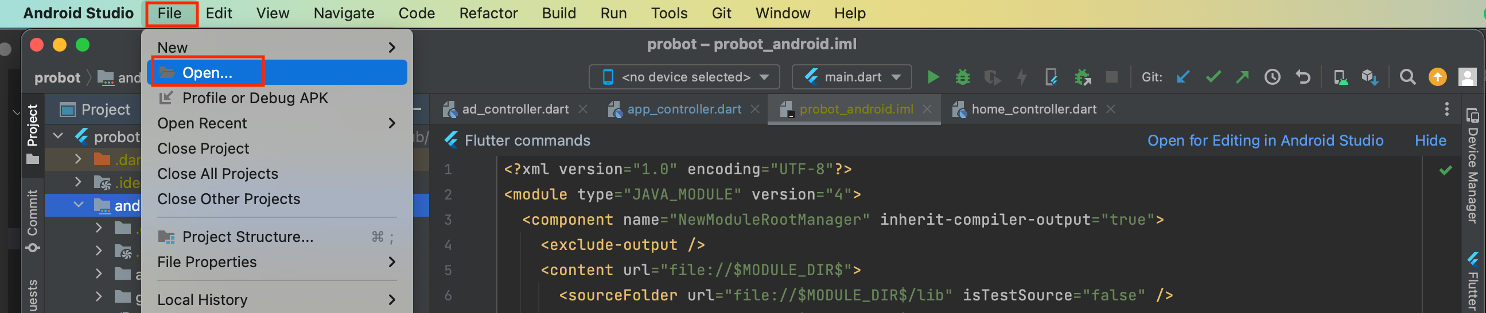Open the main.dart run configuration dropdown
The height and width of the screenshot is (313, 1486).
pos(851,77)
